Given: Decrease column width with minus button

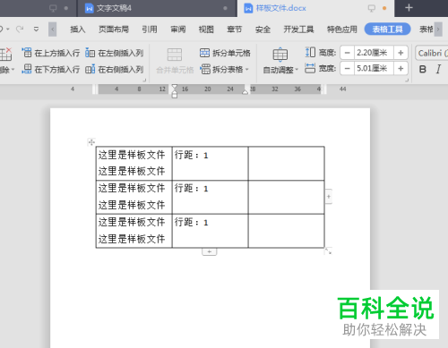Looking at the screenshot, I should (347, 69).
